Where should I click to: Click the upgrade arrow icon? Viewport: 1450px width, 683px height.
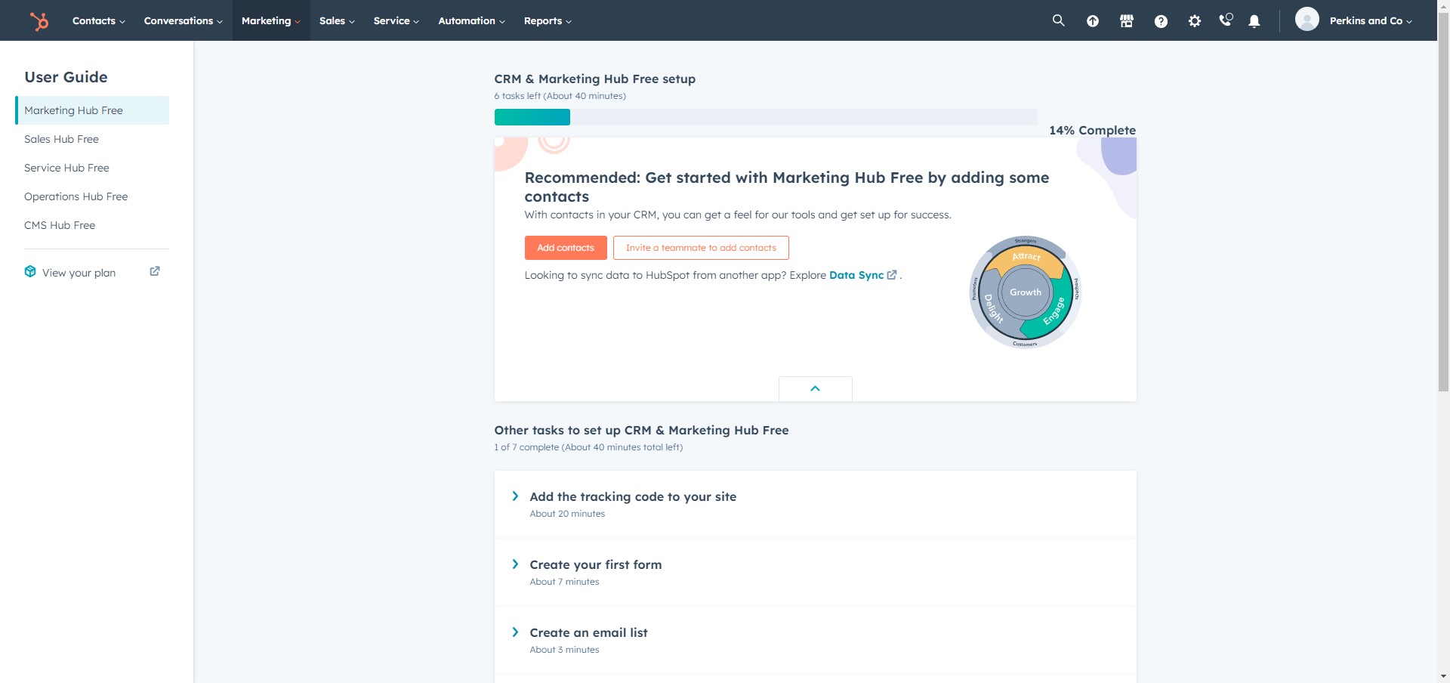(1092, 21)
